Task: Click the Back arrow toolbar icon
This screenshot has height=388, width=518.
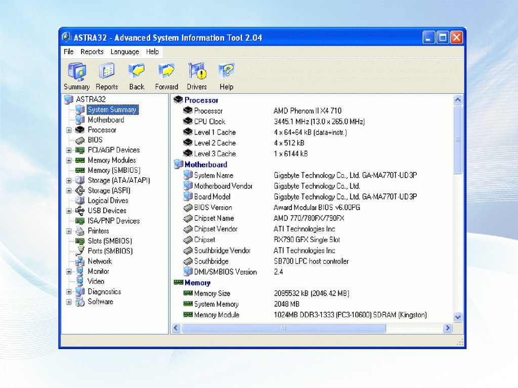Action: coord(137,72)
